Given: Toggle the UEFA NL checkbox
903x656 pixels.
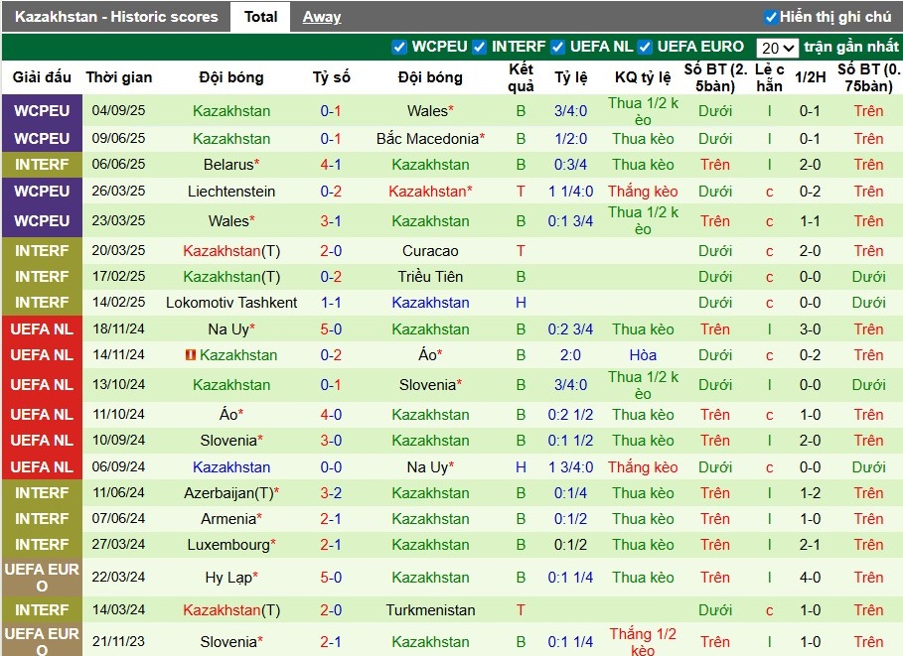Looking at the screenshot, I should coord(558,47).
